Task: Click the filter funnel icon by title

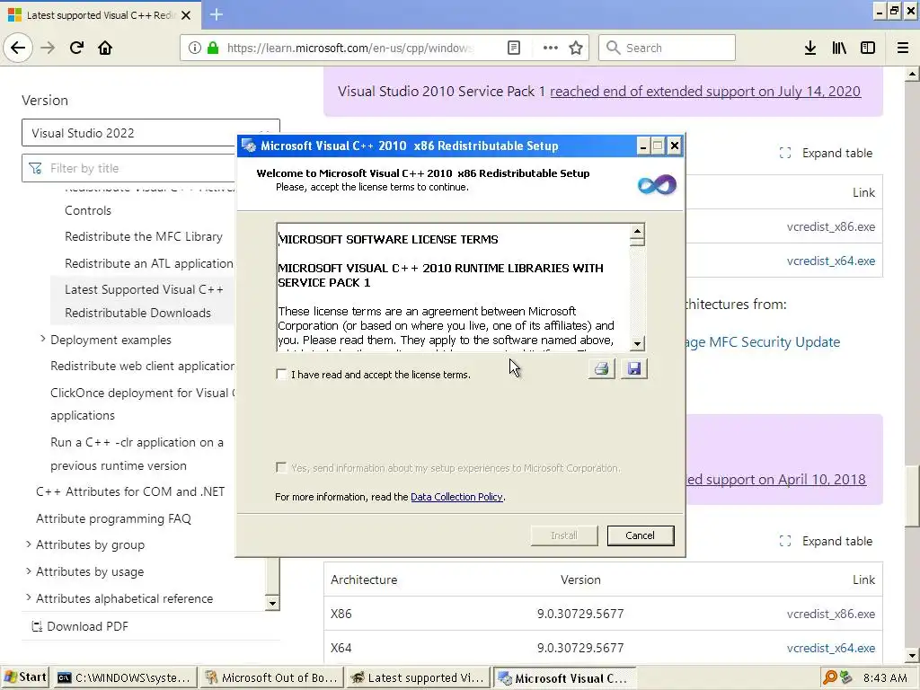Action: pos(36,168)
